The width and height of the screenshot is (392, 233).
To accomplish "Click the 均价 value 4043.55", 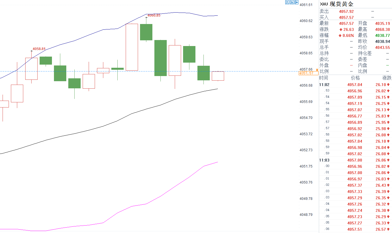I will pos(383,47).
